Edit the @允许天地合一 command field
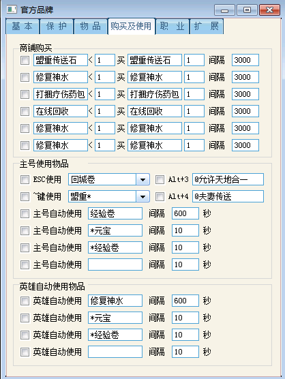This screenshot has width=285, height=379. click(228, 179)
